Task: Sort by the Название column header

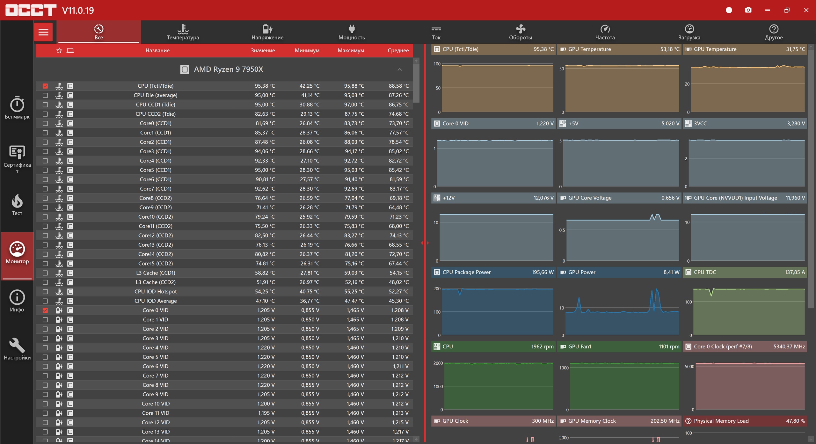Action: pyautogui.click(x=157, y=50)
